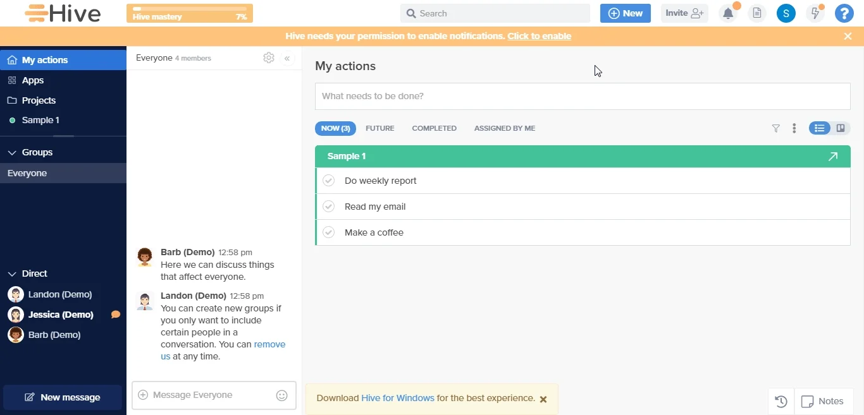Screen dimensions: 864x415
Task: Focus the What needs to be done field
Action: point(583,97)
